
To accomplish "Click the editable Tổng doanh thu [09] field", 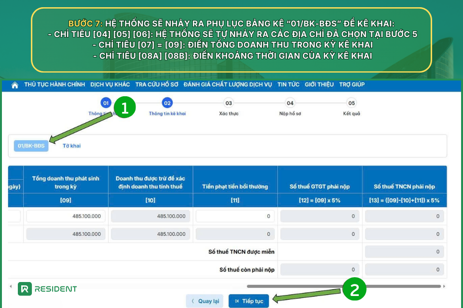I will (66, 217).
